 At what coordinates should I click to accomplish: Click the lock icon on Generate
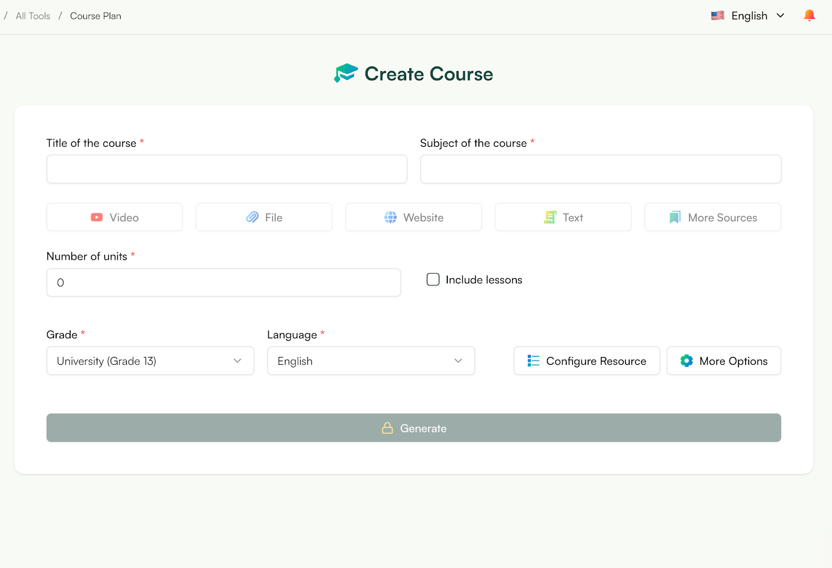click(387, 428)
